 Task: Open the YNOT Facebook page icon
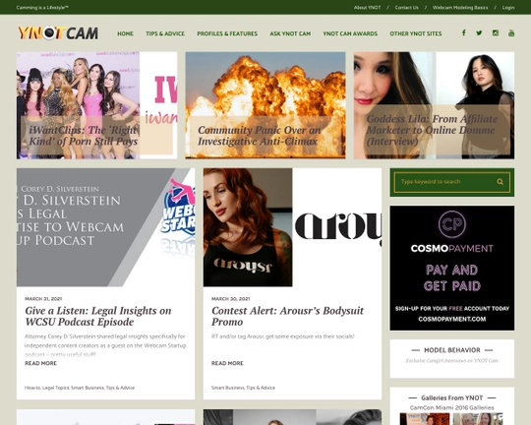click(x=463, y=32)
